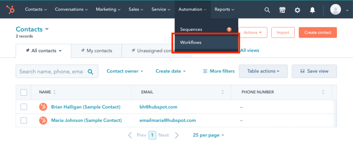
Task: Open the user account avatar
Action: (x=335, y=10)
